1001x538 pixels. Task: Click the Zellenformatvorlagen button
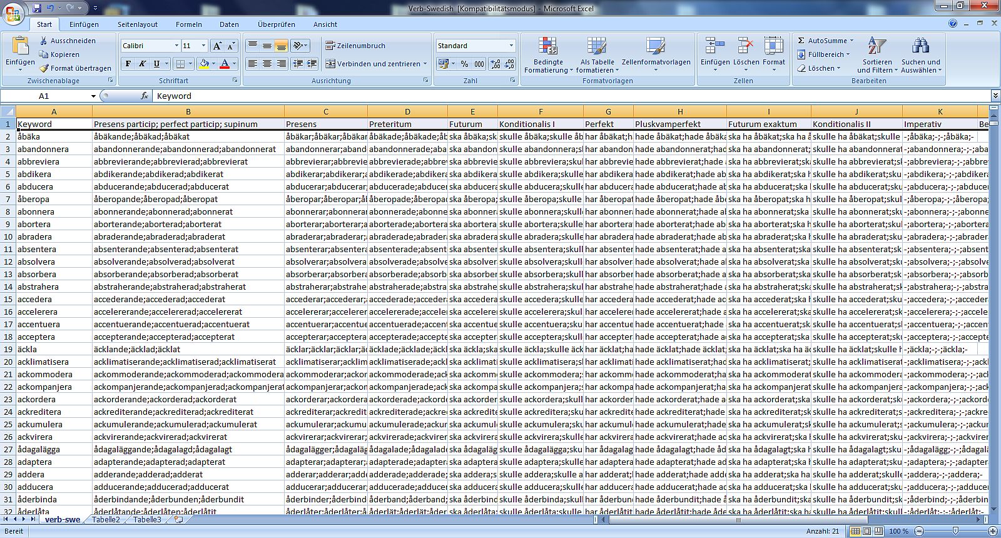tap(656, 53)
